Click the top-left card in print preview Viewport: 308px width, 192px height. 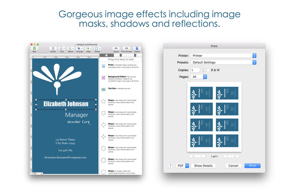(x=201, y=93)
